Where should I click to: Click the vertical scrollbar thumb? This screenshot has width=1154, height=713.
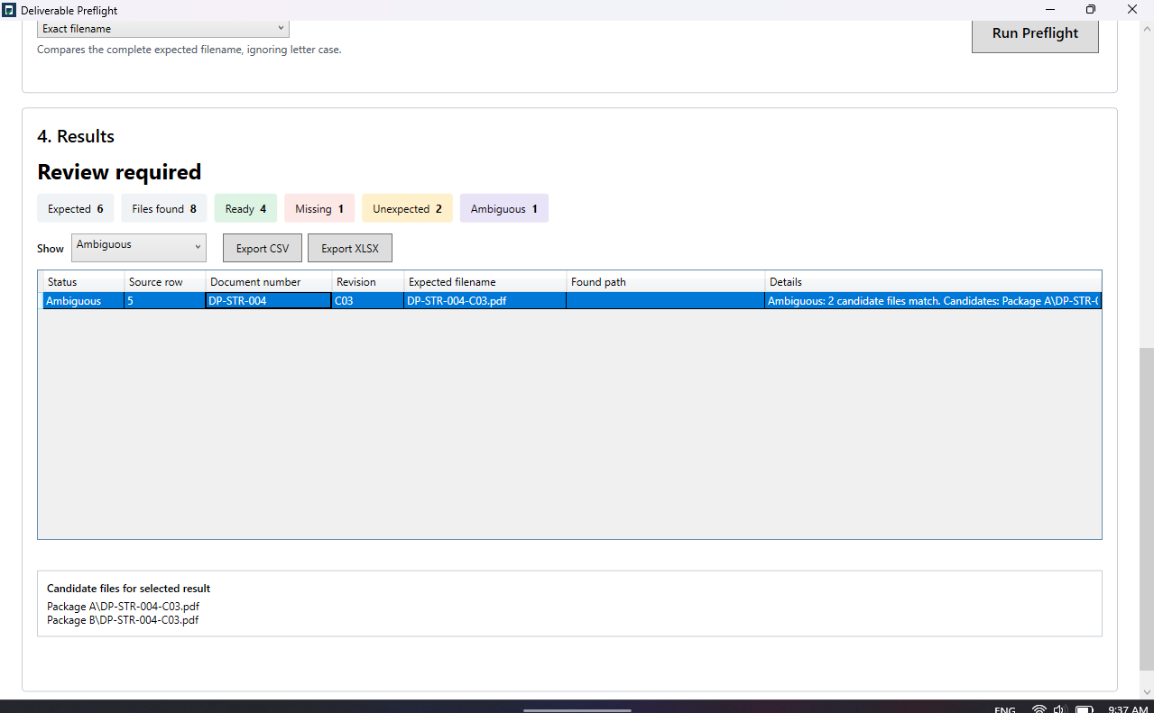pos(1146,509)
